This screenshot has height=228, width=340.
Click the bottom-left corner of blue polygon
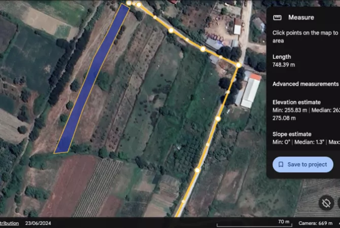coord(55,152)
